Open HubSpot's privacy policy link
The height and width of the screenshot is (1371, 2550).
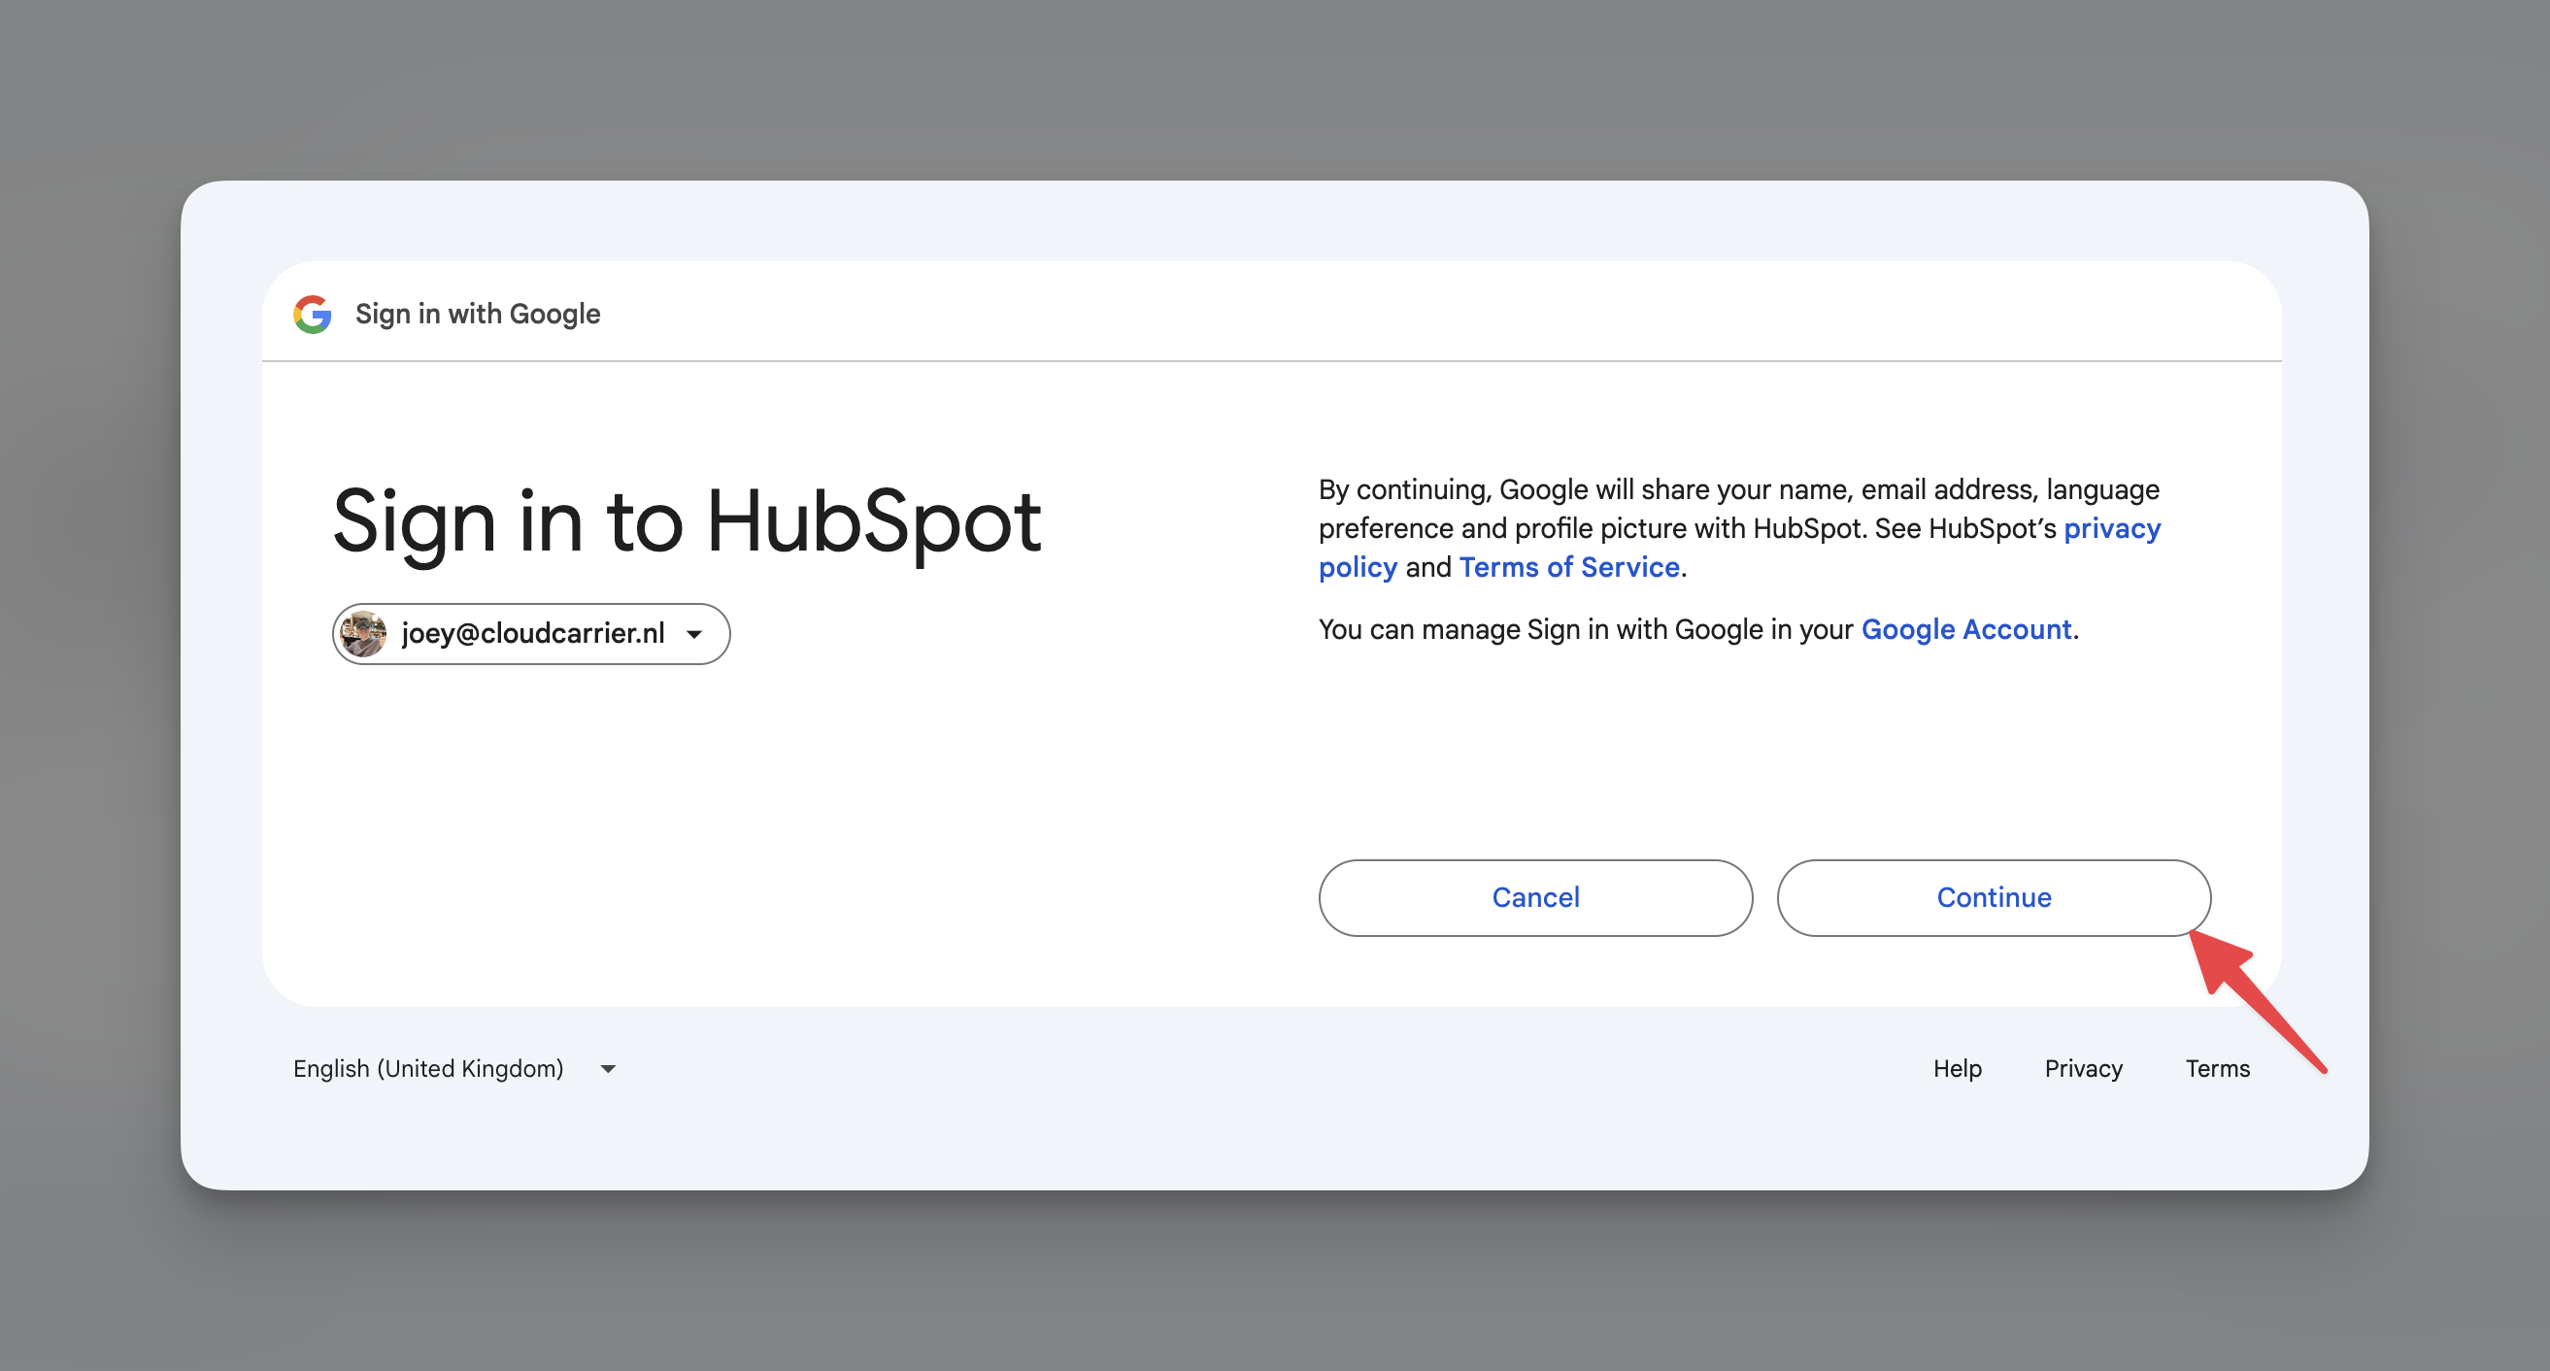[2111, 528]
